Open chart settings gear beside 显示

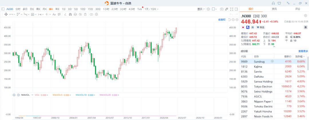click(x=208, y=9)
